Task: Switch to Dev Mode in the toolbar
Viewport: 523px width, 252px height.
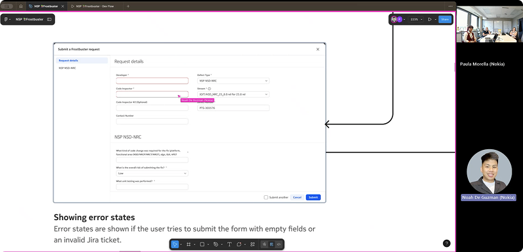Action: coord(279,244)
